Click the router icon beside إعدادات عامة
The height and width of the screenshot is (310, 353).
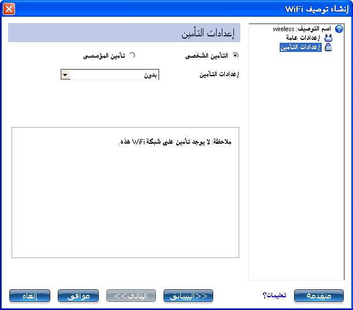(x=329, y=38)
